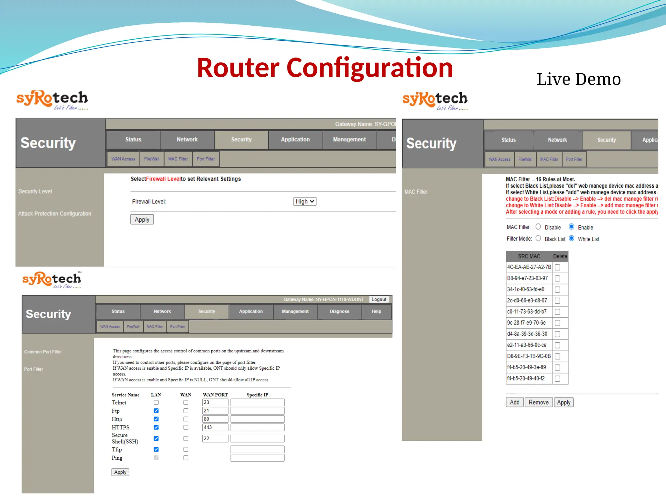Select Application tab in top-left router panel
The height and width of the screenshot is (499, 666).
295,140
